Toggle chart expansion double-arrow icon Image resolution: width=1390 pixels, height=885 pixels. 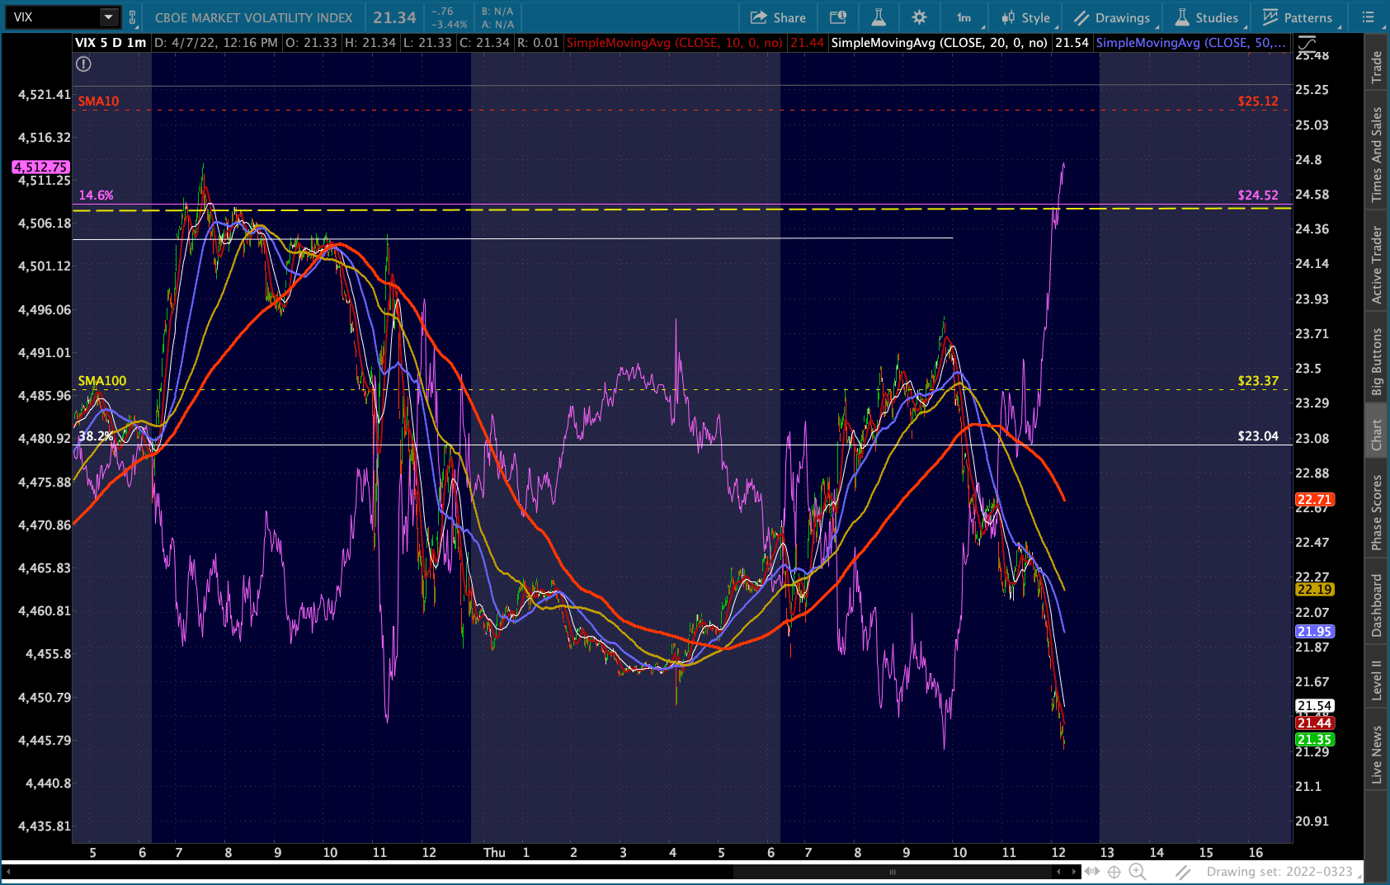(x=1091, y=871)
